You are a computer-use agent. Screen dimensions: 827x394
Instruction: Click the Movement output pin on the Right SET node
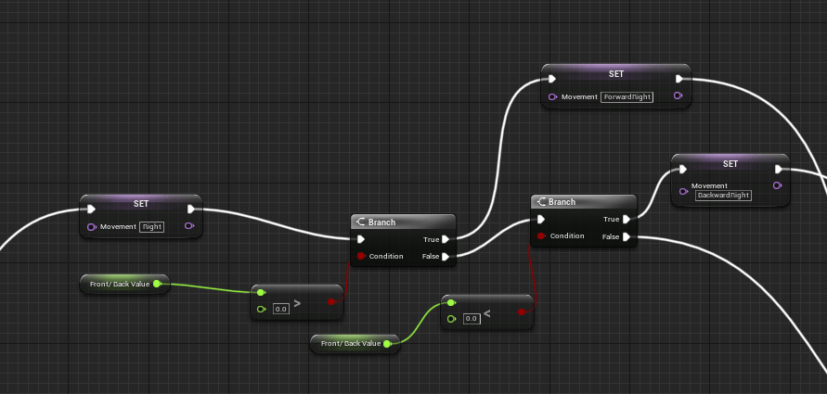click(x=189, y=226)
